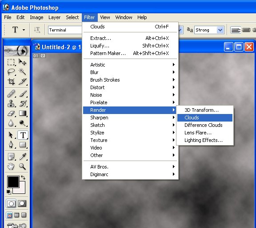The height and width of the screenshot is (228, 256).
Task: Choose the Lasso tool
Action: pos(11,71)
